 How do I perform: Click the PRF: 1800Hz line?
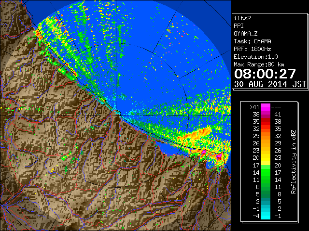click(253, 49)
